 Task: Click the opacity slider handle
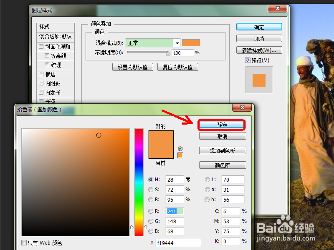tap(168, 53)
